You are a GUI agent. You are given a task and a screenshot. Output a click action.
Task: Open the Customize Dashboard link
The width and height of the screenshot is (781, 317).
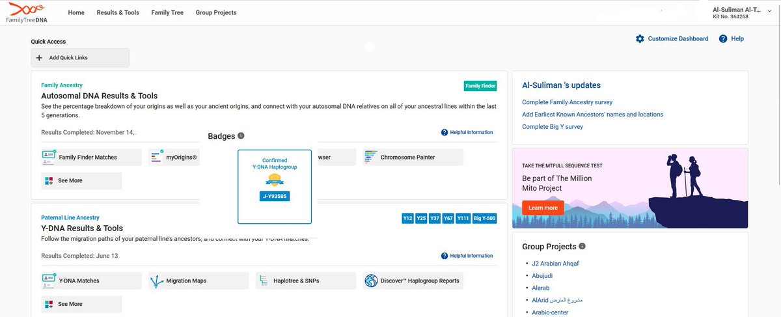point(678,39)
